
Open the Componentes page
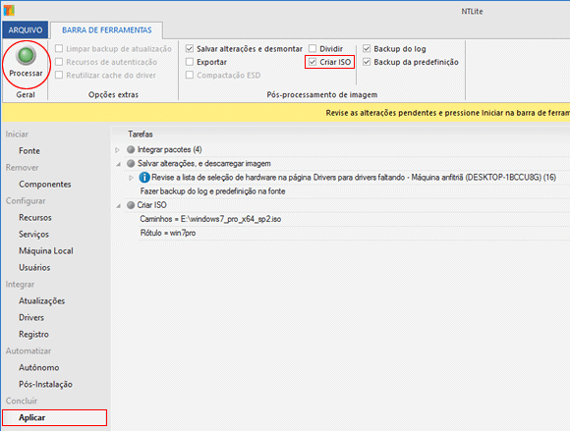[x=44, y=185]
